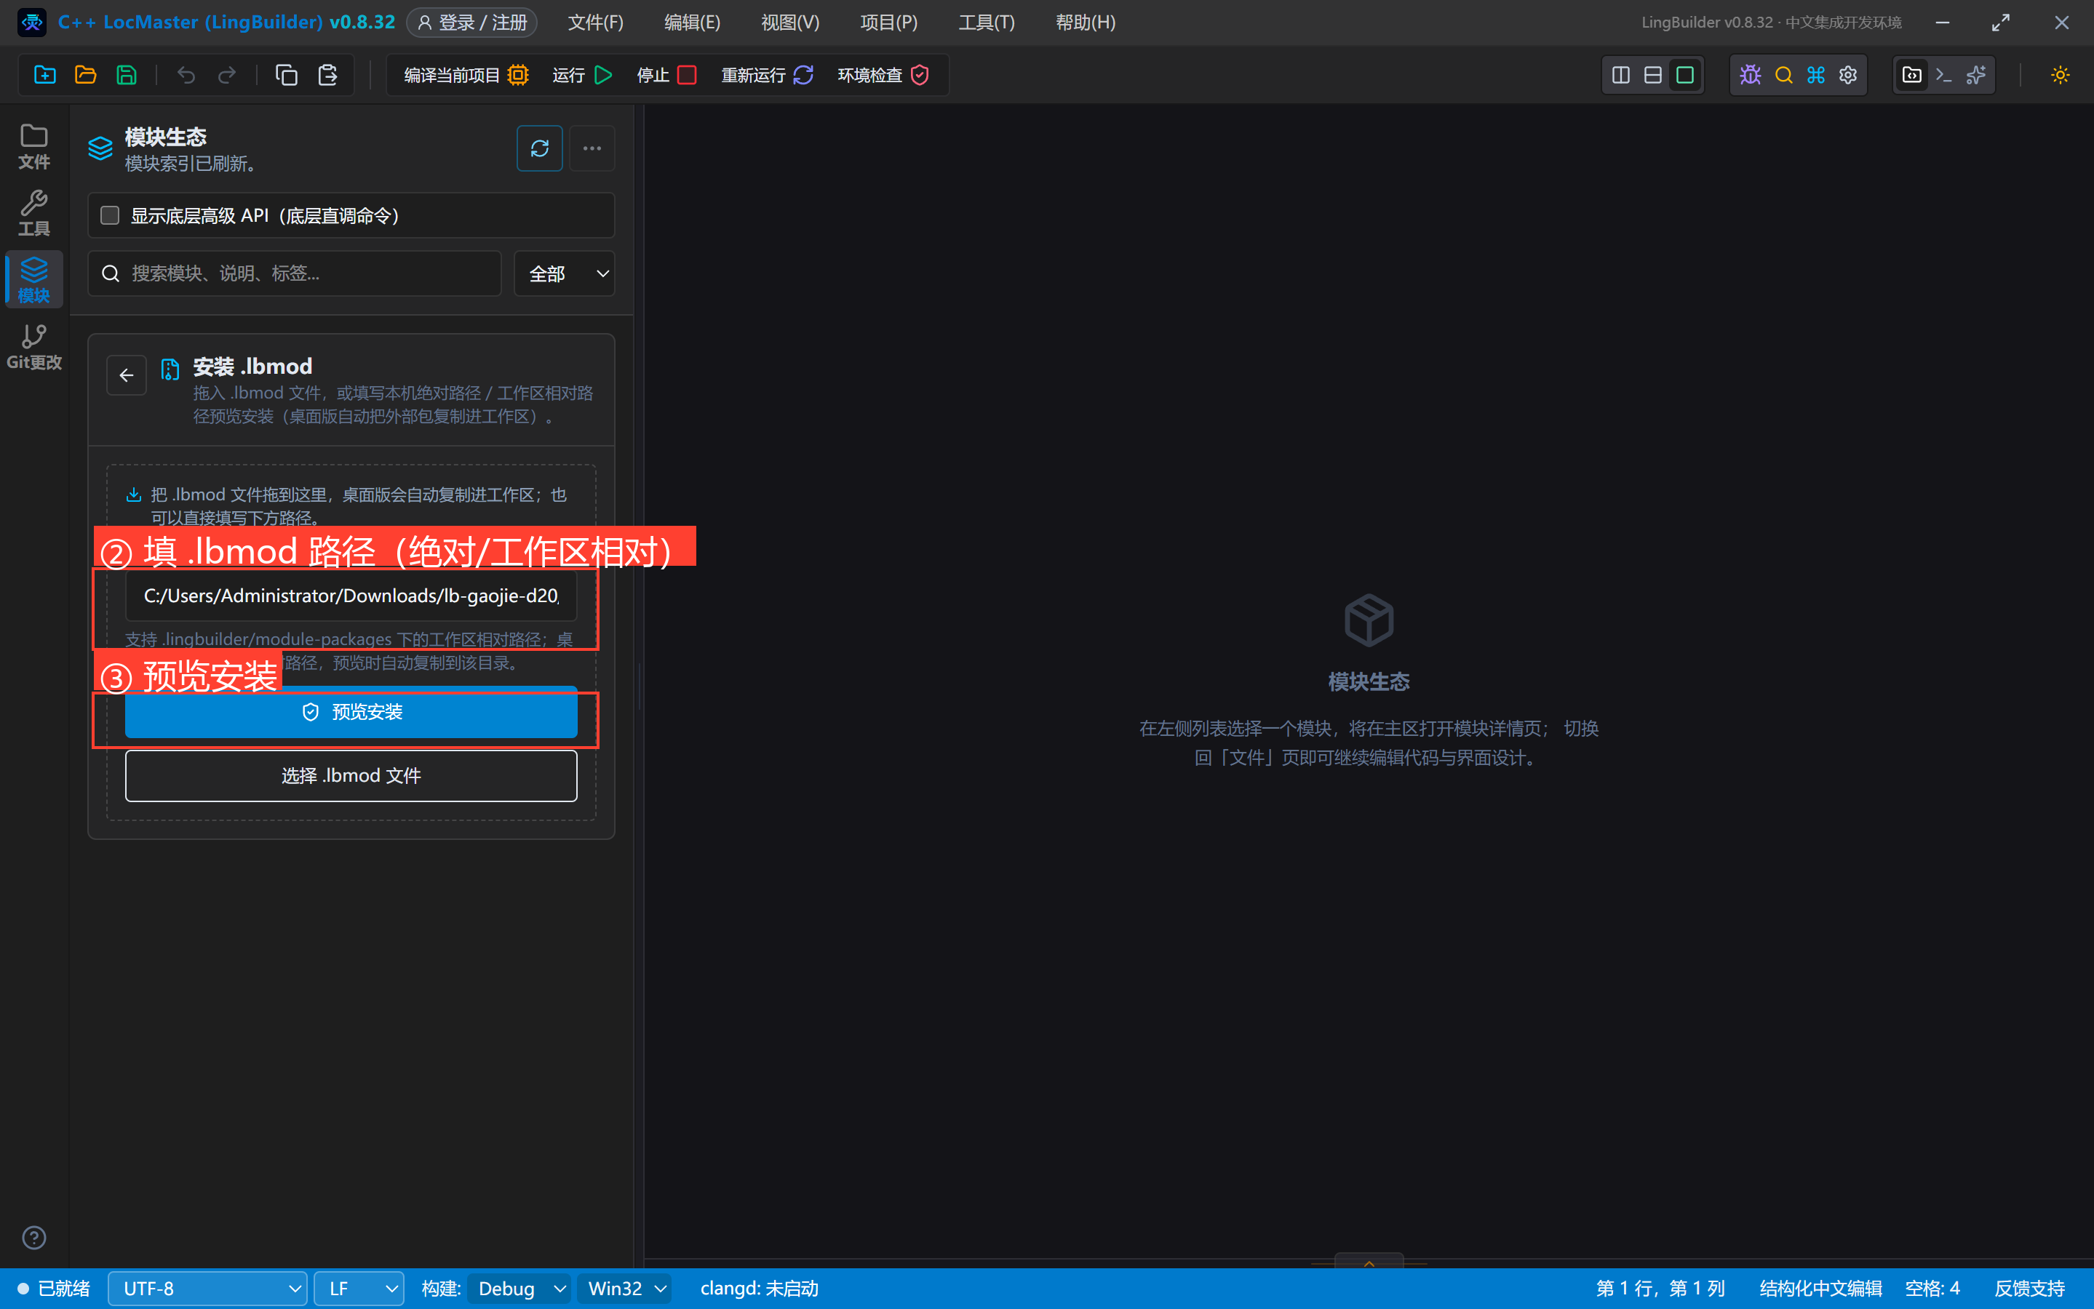Open the 全部 filter dropdown
Image resolution: width=2094 pixels, height=1309 pixels.
(565, 273)
